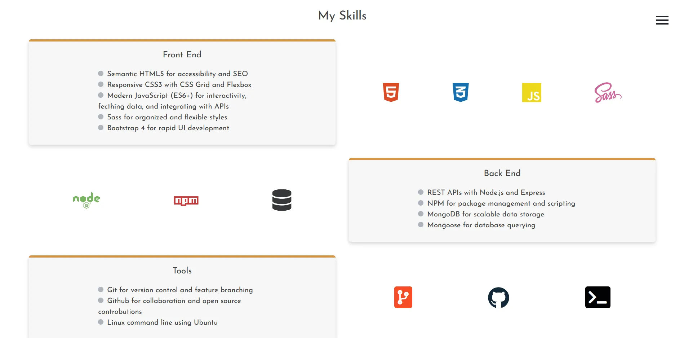
Task: Click the black terminal prompt icon
Action: (x=598, y=297)
